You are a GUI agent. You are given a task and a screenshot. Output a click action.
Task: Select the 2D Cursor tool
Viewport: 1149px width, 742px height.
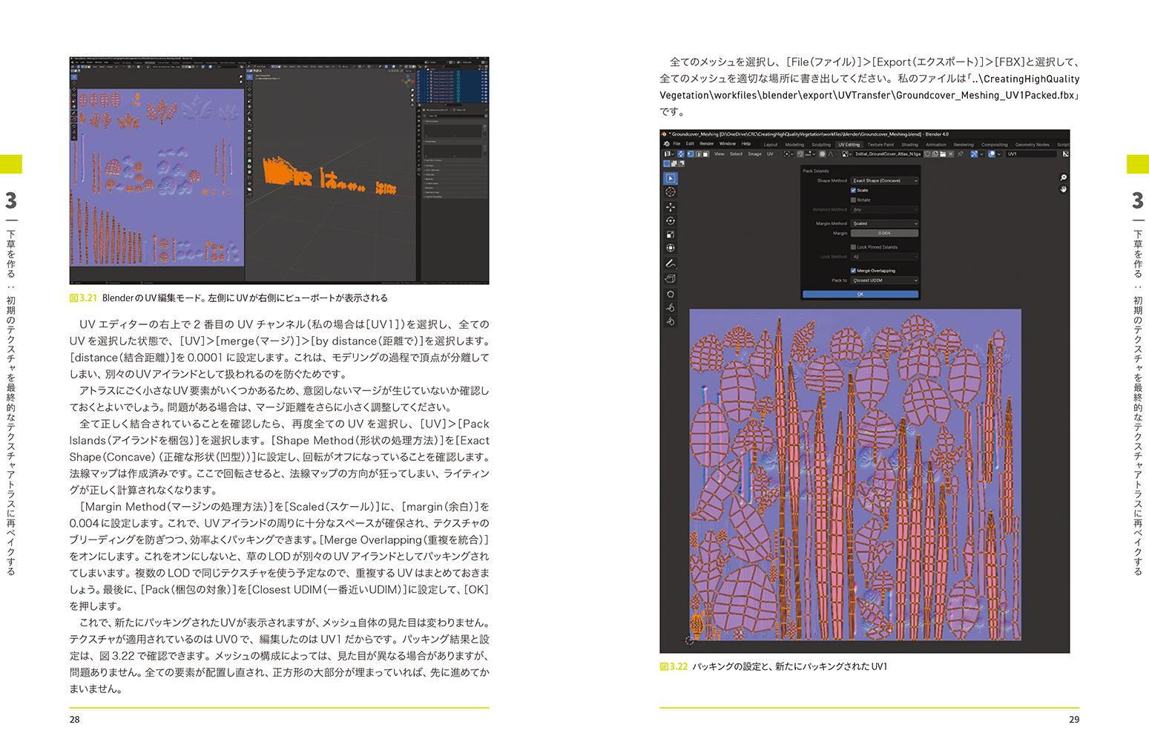click(671, 191)
